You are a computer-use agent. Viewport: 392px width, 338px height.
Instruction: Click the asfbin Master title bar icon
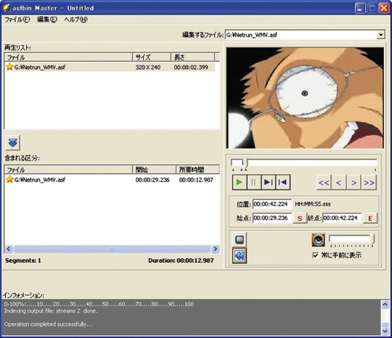pyautogui.click(x=7, y=8)
